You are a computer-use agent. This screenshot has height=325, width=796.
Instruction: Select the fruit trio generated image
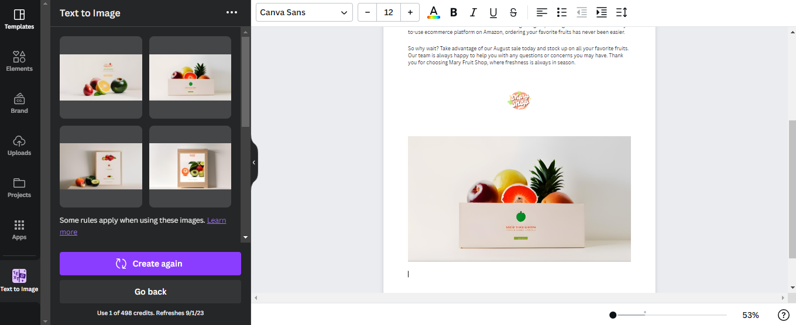point(101,77)
